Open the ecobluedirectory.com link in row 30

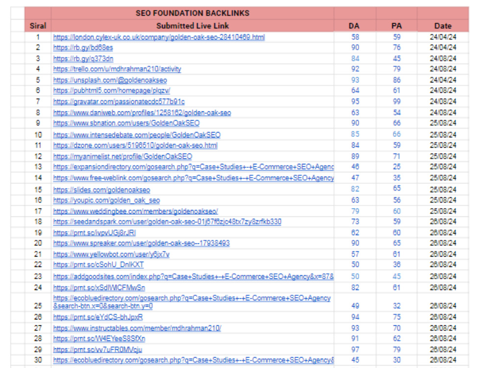(194, 360)
